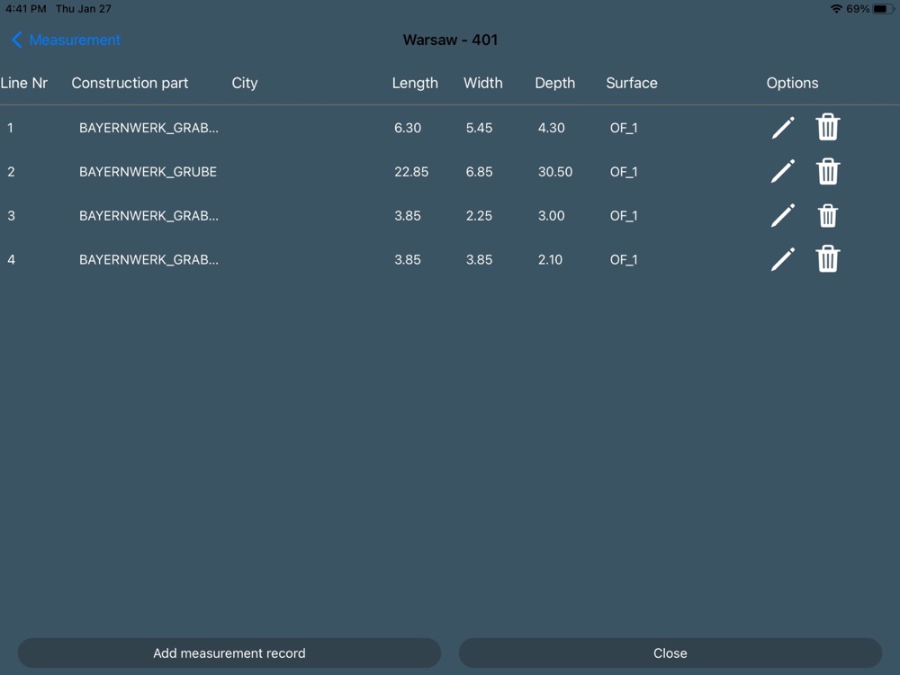This screenshot has height=675, width=900.
Task: Select BAYERNWERK_GRAB... in line 3
Action: tap(148, 216)
